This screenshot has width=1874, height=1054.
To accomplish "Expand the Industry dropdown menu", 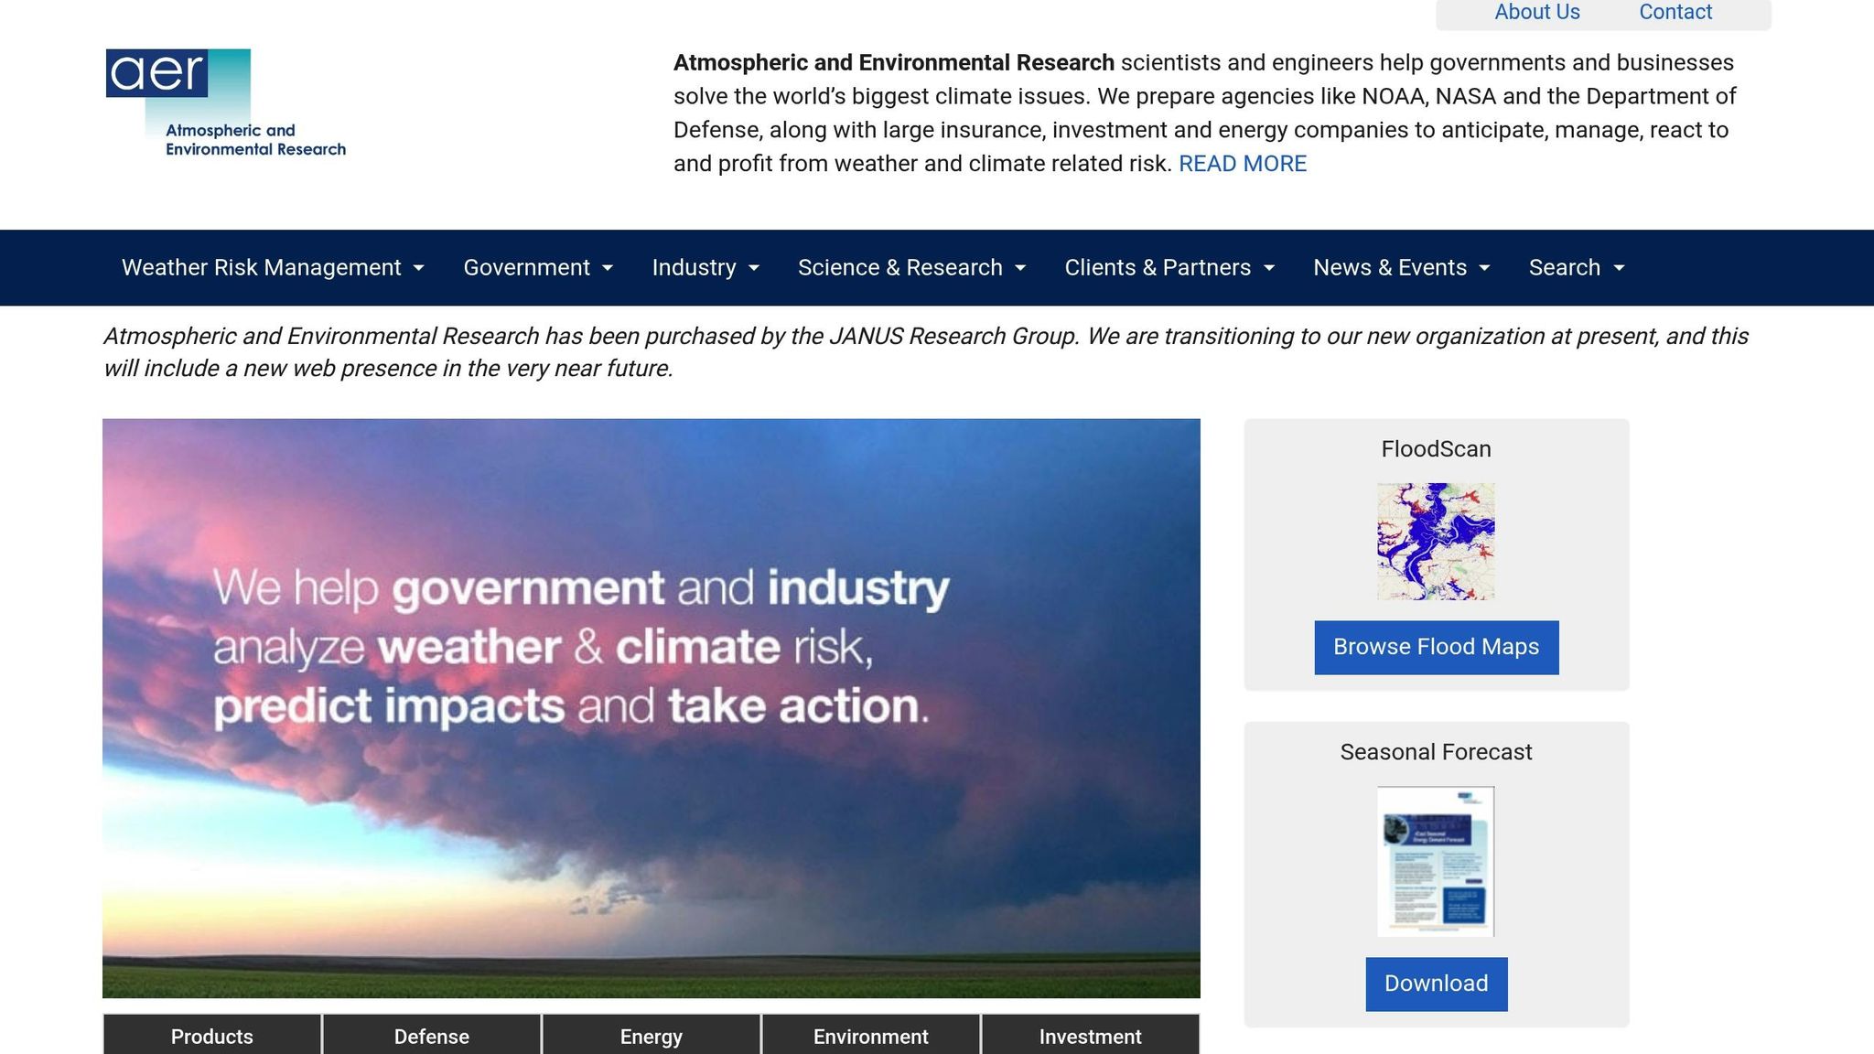I will [x=705, y=268].
